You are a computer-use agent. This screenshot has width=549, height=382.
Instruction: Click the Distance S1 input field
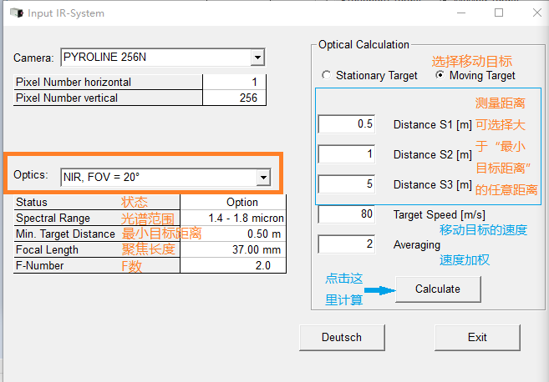click(347, 124)
